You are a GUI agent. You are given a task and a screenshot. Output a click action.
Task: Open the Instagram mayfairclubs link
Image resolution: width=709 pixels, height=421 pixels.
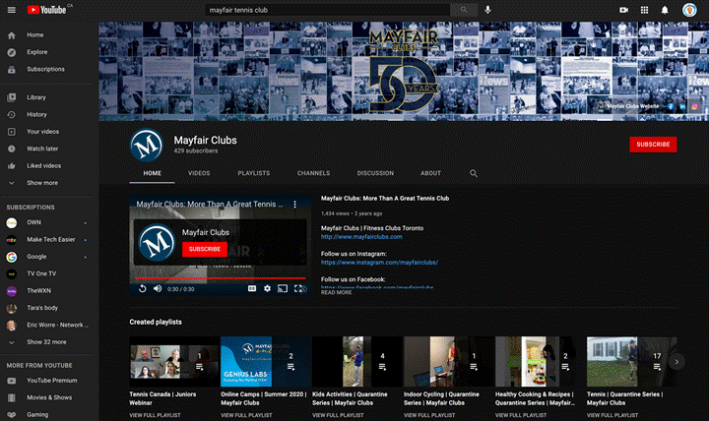[379, 263]
